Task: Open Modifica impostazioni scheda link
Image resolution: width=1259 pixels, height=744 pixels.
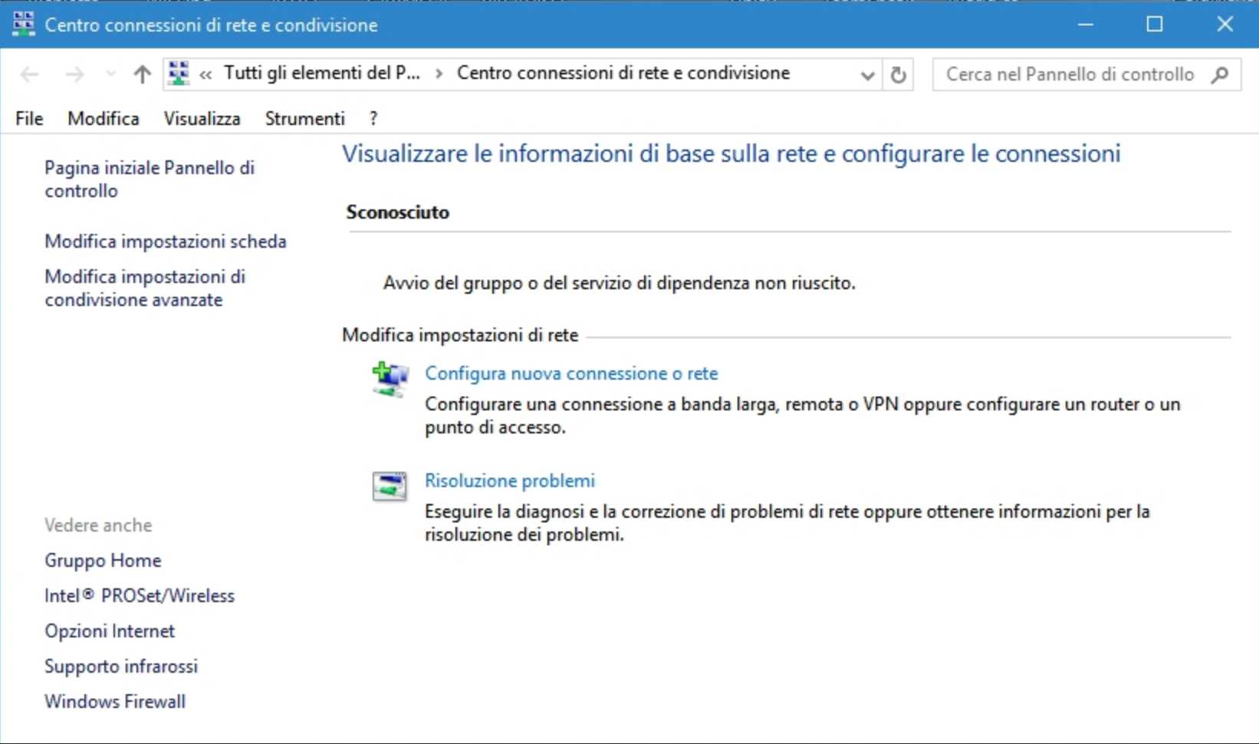Action: click(166, 242)
